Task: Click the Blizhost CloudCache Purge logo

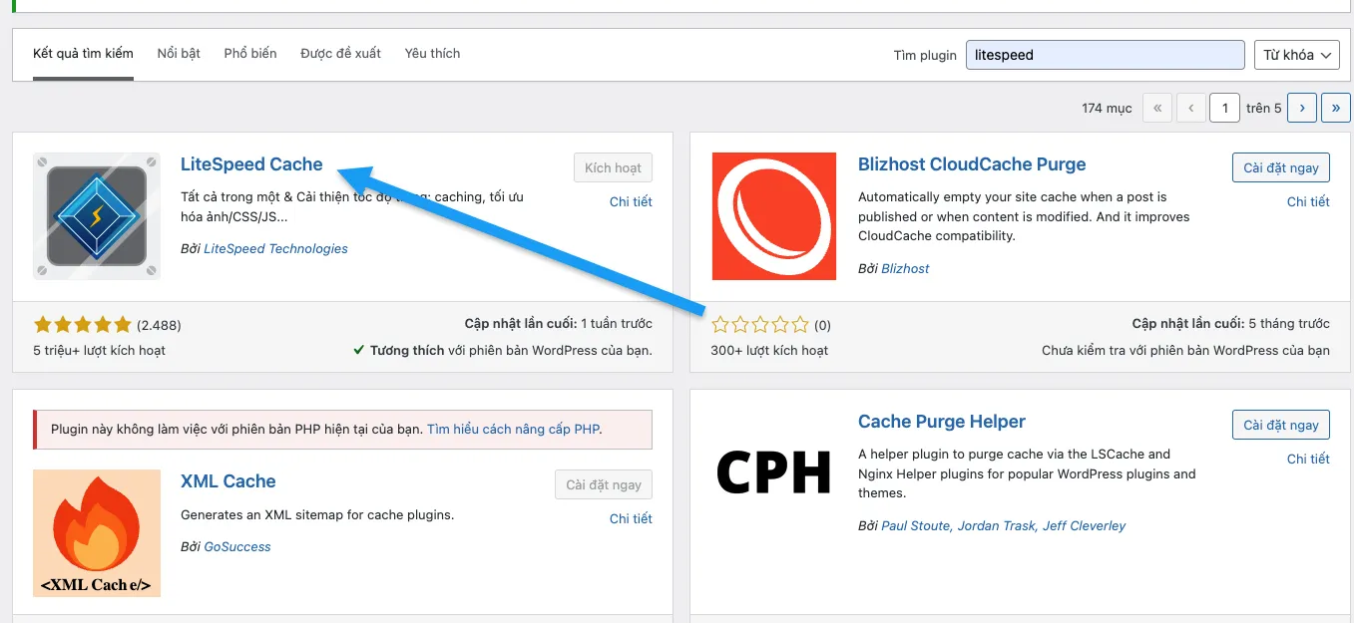Action: click(x=773, y=216)
